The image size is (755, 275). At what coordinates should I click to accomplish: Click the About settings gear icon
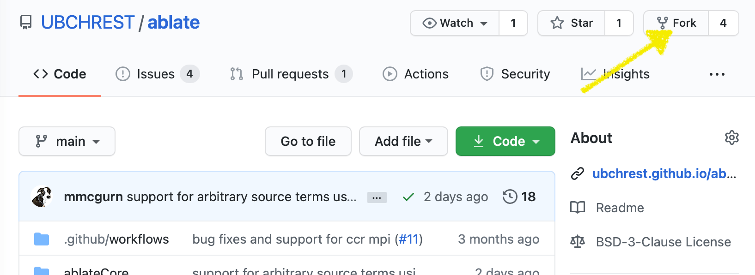pos(732,137)
